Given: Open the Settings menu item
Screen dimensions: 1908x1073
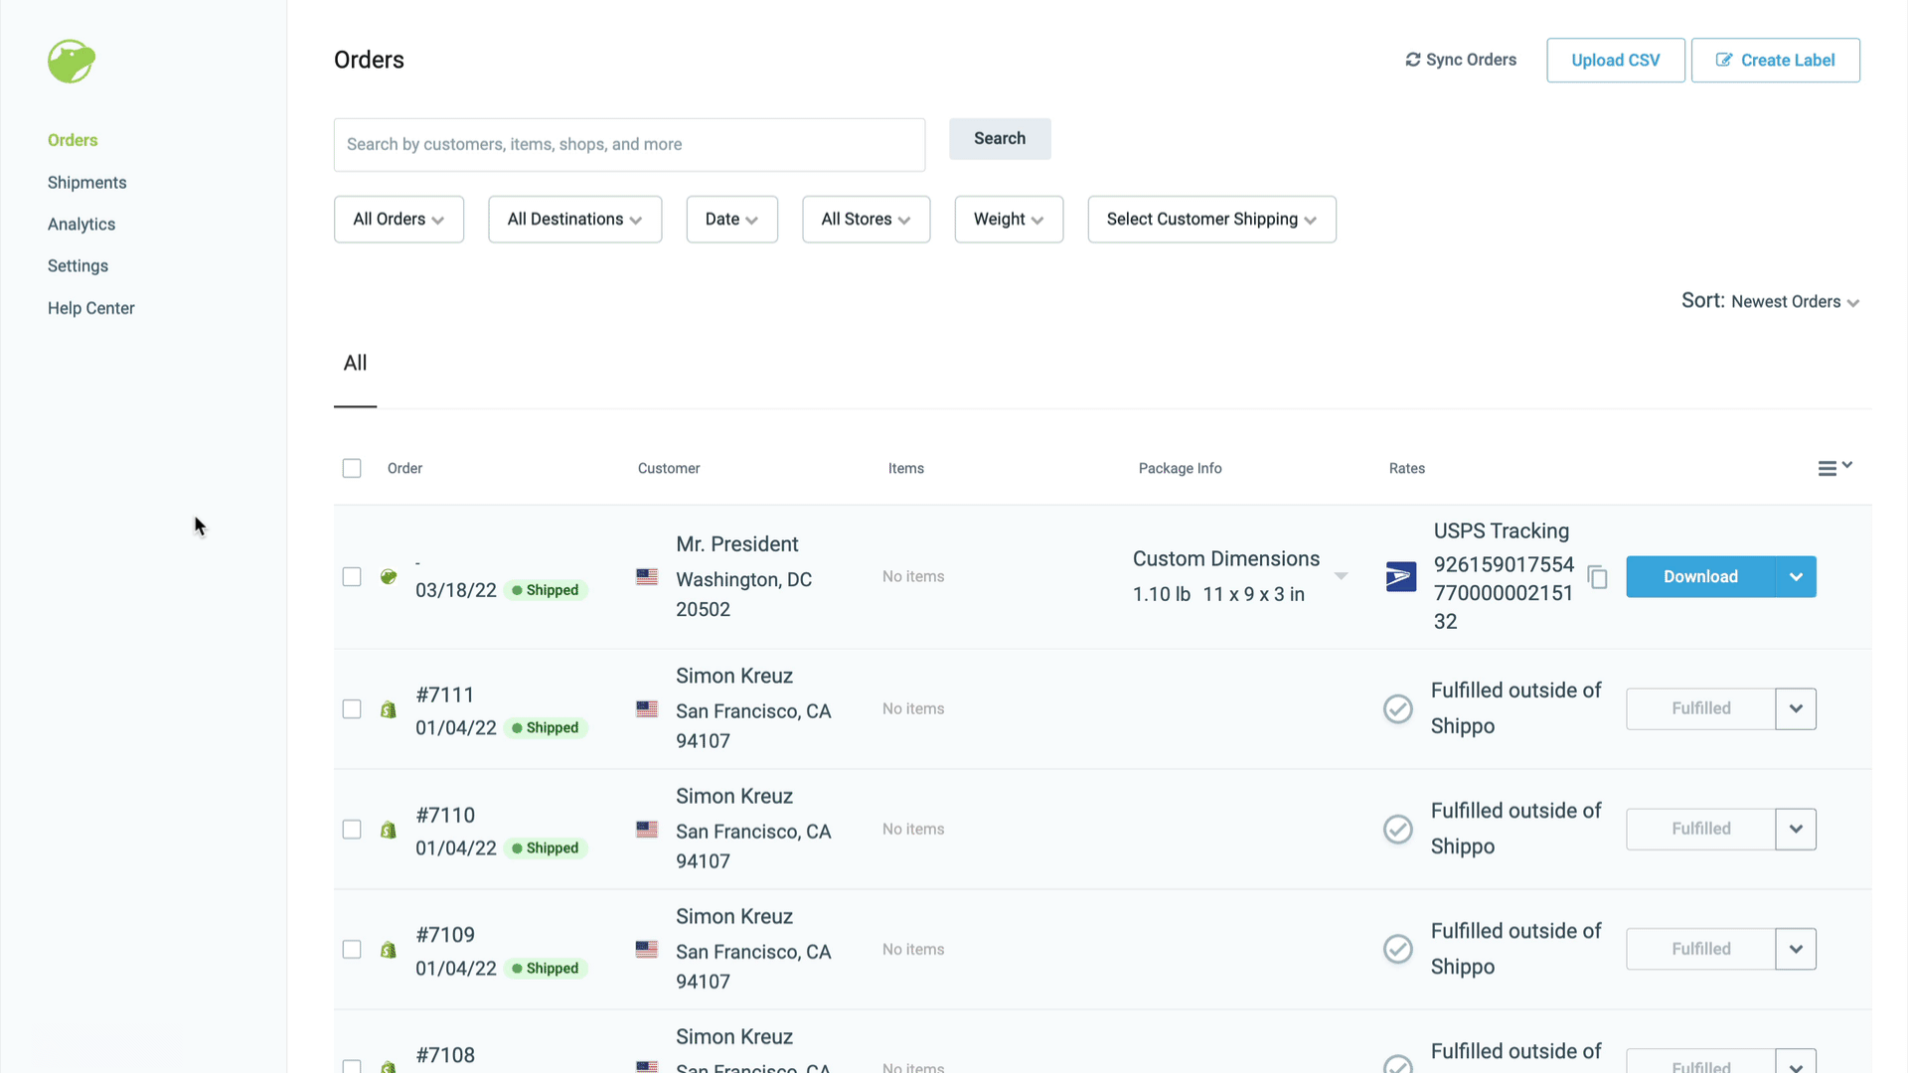Looking at the screenshot, I should [78, 266].
